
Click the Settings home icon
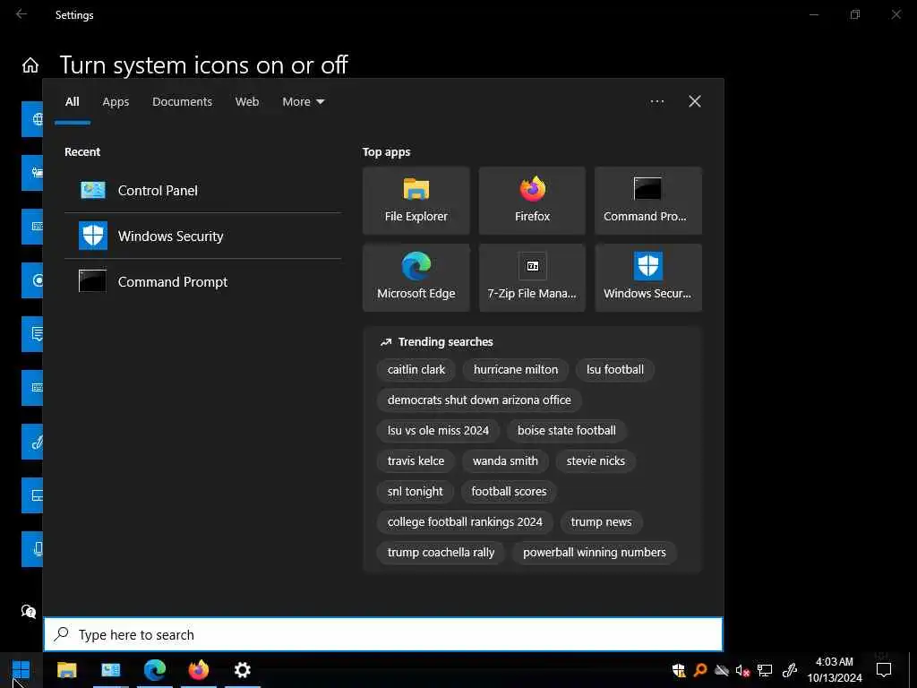(30, 65)
